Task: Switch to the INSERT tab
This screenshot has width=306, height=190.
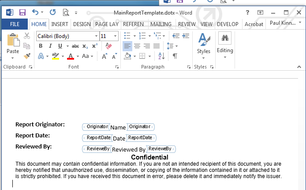Action: click(60, 24)
